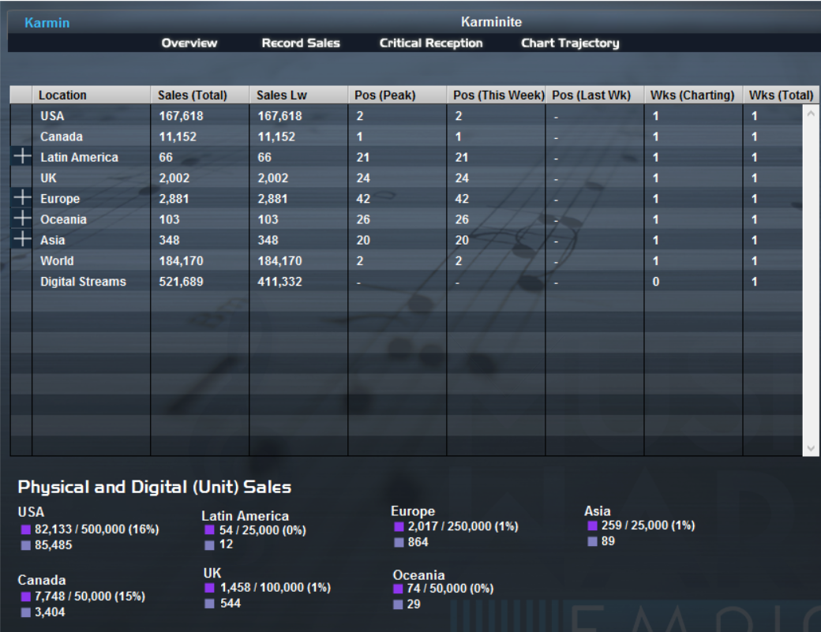Click Oceania 74 / 50,000 (0%) figure
The image size is (821, 632).
click(x=450, y=589)
